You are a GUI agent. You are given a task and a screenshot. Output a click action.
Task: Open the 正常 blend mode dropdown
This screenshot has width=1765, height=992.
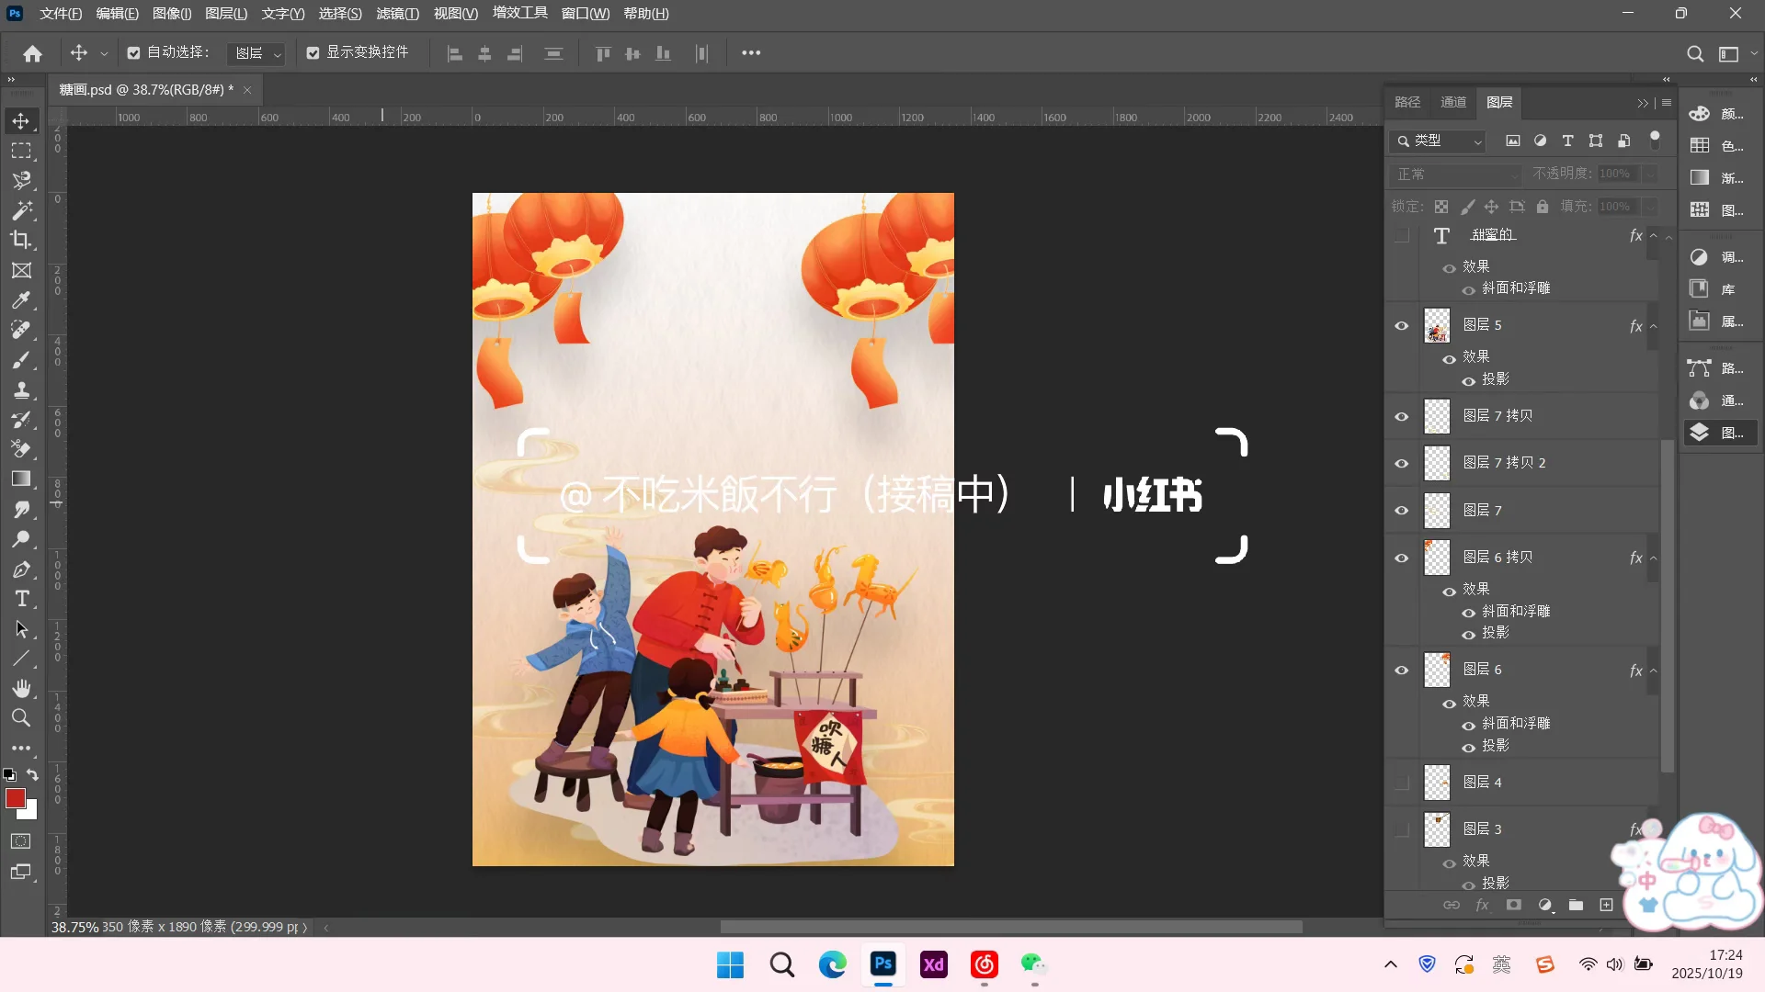(1455, 174)
